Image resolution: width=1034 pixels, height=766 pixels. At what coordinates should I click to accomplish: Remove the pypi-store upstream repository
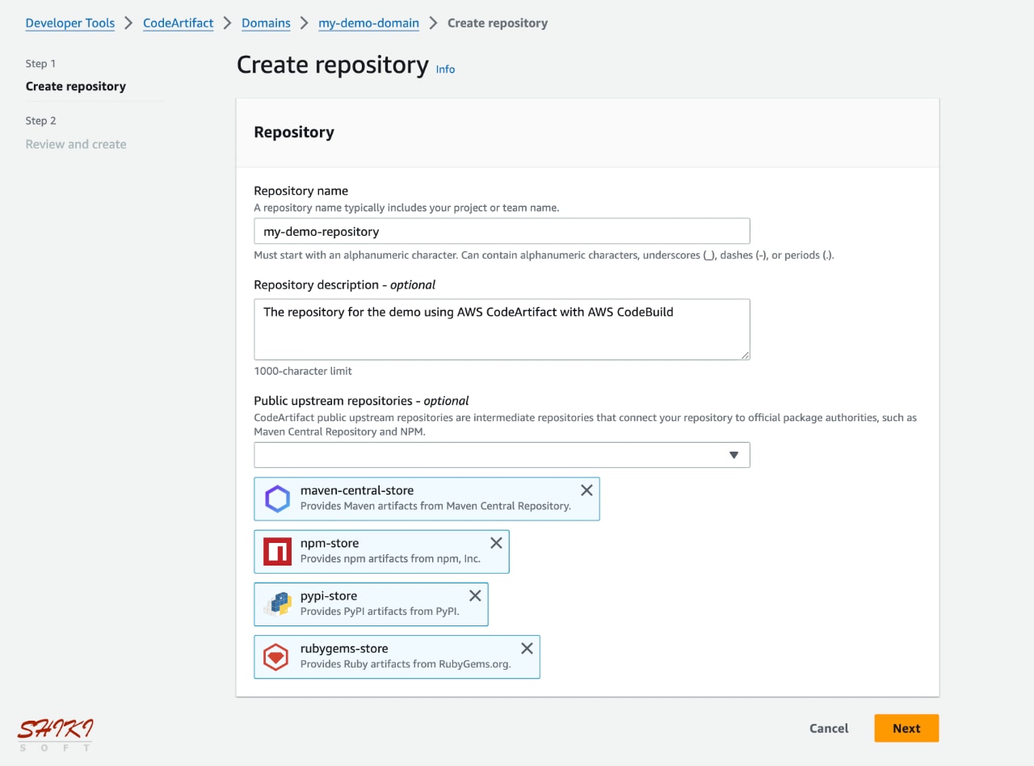(475, 596)
